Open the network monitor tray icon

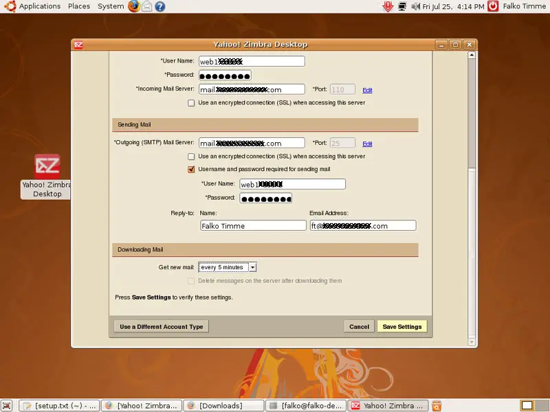[402, 6]
